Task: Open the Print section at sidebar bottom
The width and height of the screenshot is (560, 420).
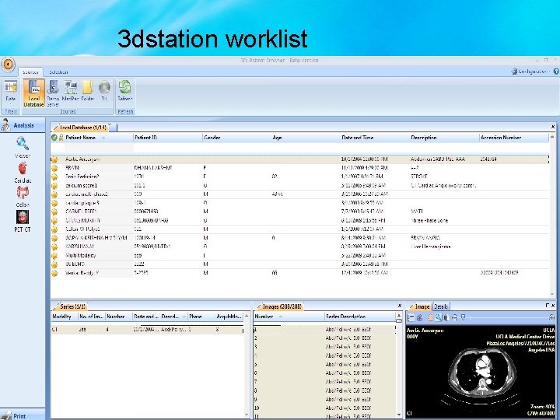Action: point(23,415)
